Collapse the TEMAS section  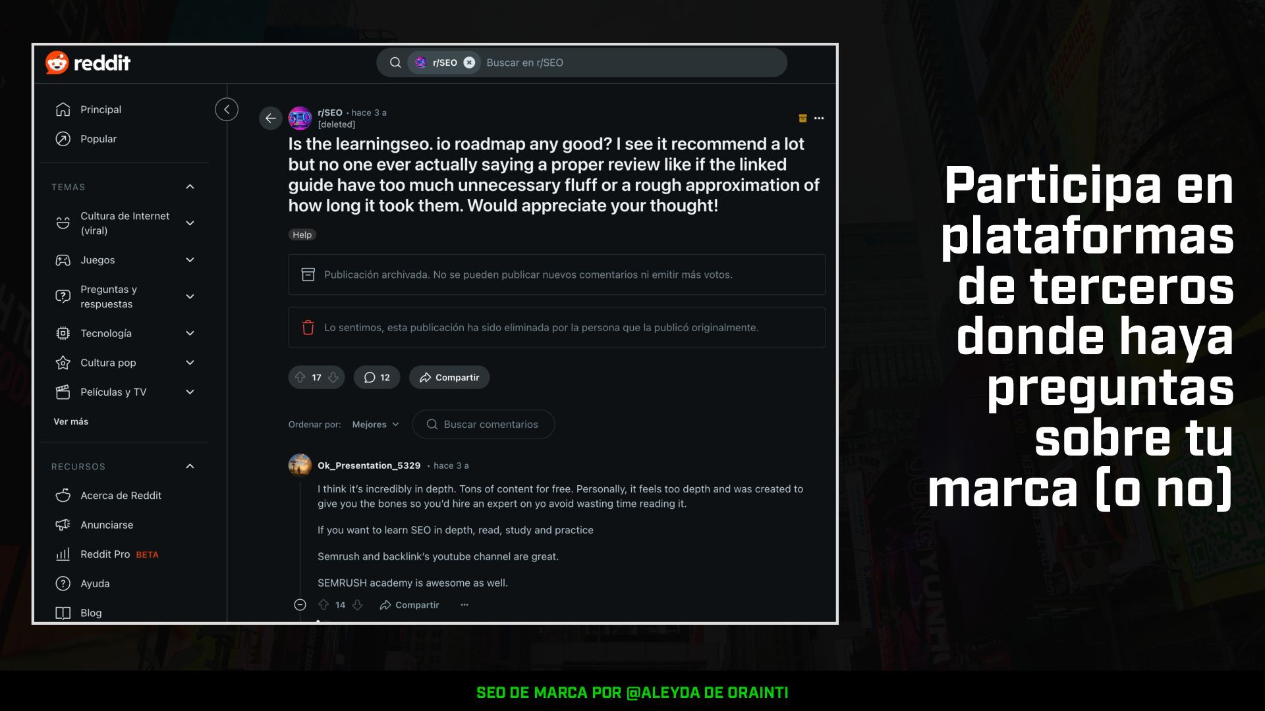pos(190,187)
